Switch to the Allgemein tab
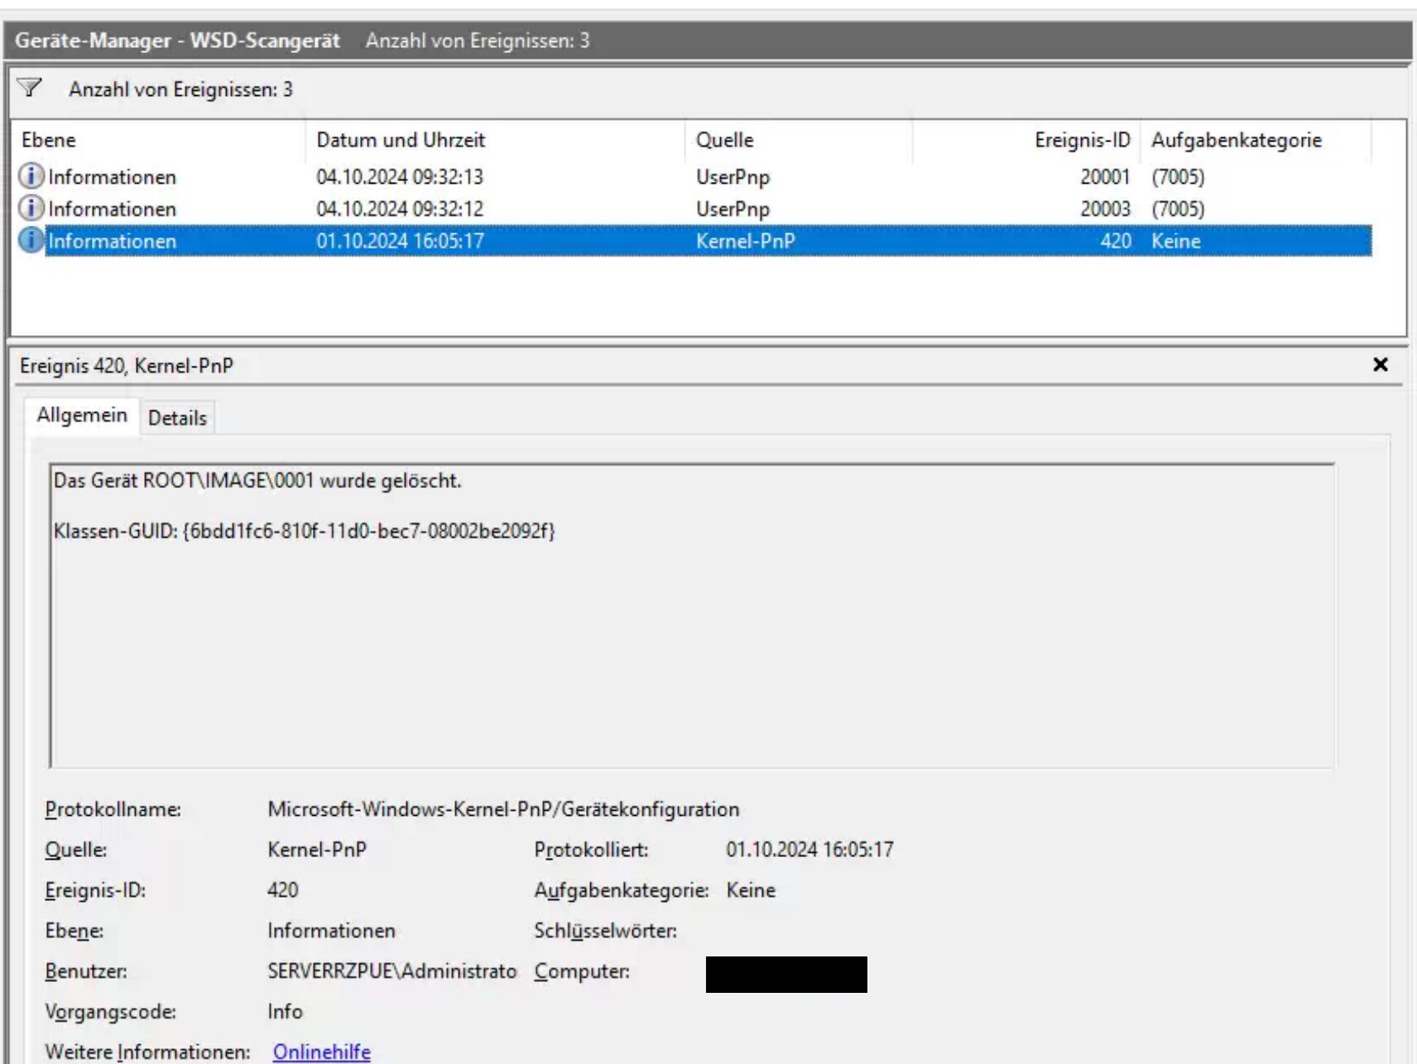Screen dimensions: 1417x1064 click(x=82, y=415)
